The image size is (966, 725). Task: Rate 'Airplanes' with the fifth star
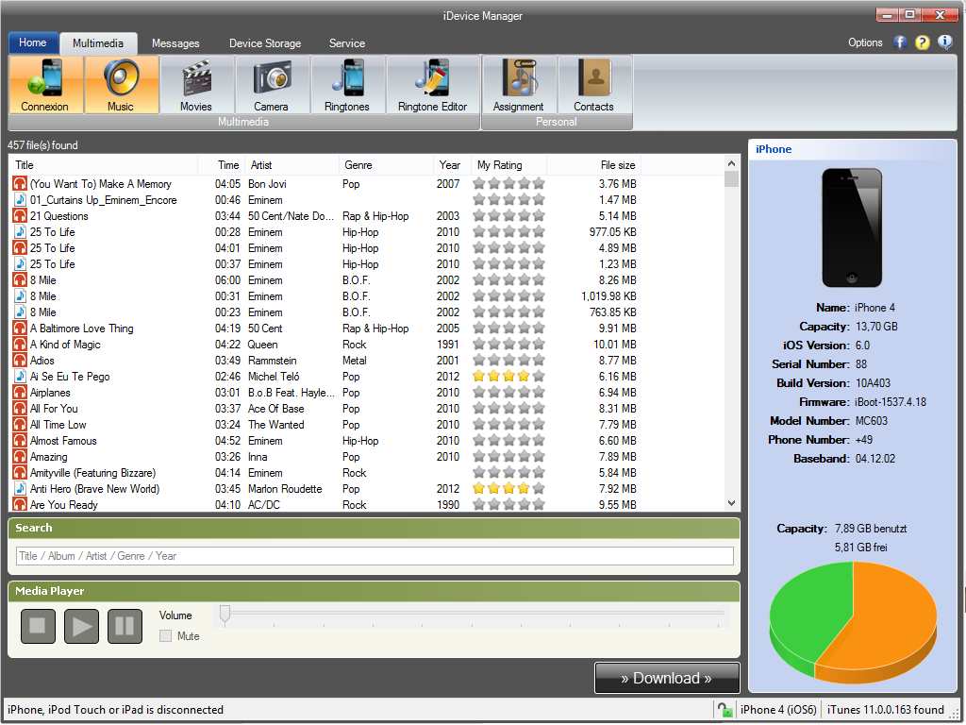(538, 393)
